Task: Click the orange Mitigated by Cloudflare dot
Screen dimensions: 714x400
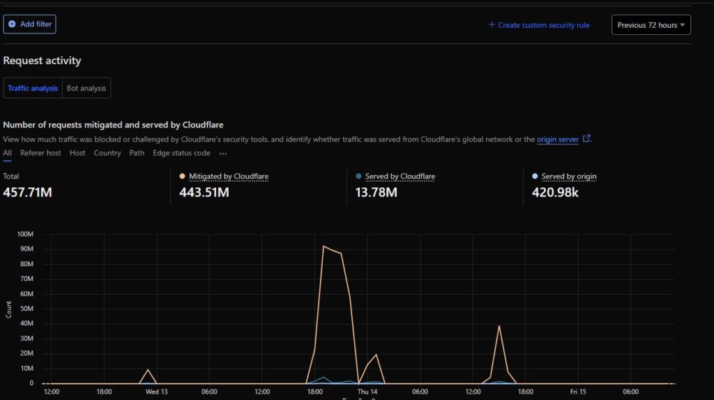Action: 183,177
